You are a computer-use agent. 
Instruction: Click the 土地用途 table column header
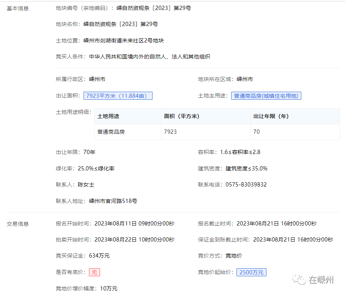(108, 116)
